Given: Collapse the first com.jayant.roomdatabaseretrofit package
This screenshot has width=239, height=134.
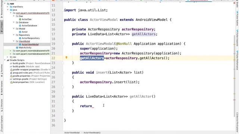Looking at the screenshot, I should (x=11, y=13).
